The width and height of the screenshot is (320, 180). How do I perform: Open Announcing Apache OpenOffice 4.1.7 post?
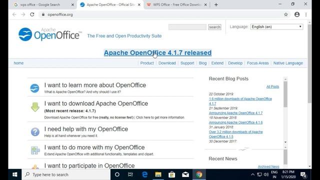point(235,113)
